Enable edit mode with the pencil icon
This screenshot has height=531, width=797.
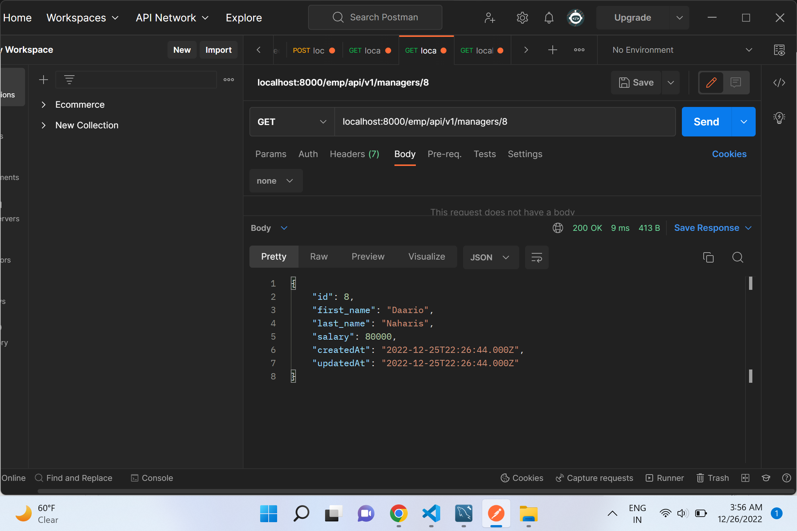pos(711,83)
